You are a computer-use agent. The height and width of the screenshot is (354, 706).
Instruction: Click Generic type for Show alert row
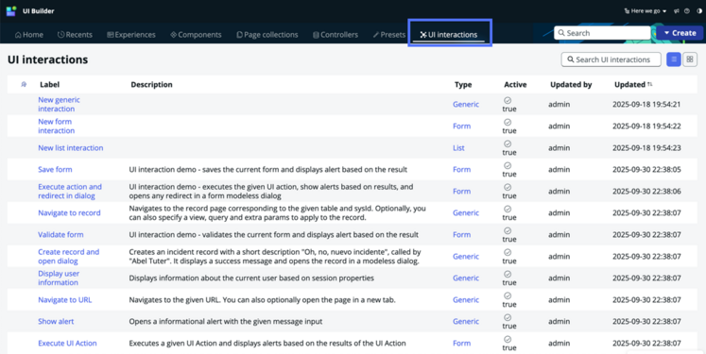click(x=466, y=321)
